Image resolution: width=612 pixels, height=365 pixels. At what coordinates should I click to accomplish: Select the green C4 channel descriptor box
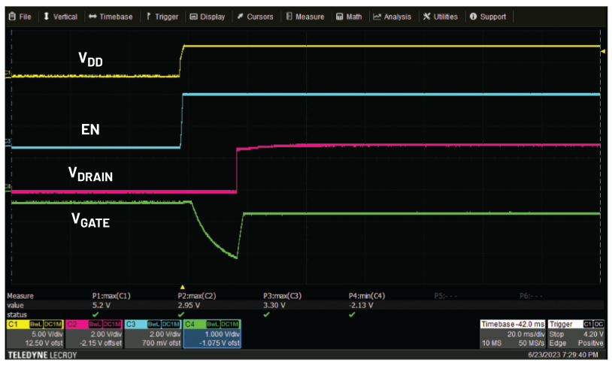coord(211,333)
